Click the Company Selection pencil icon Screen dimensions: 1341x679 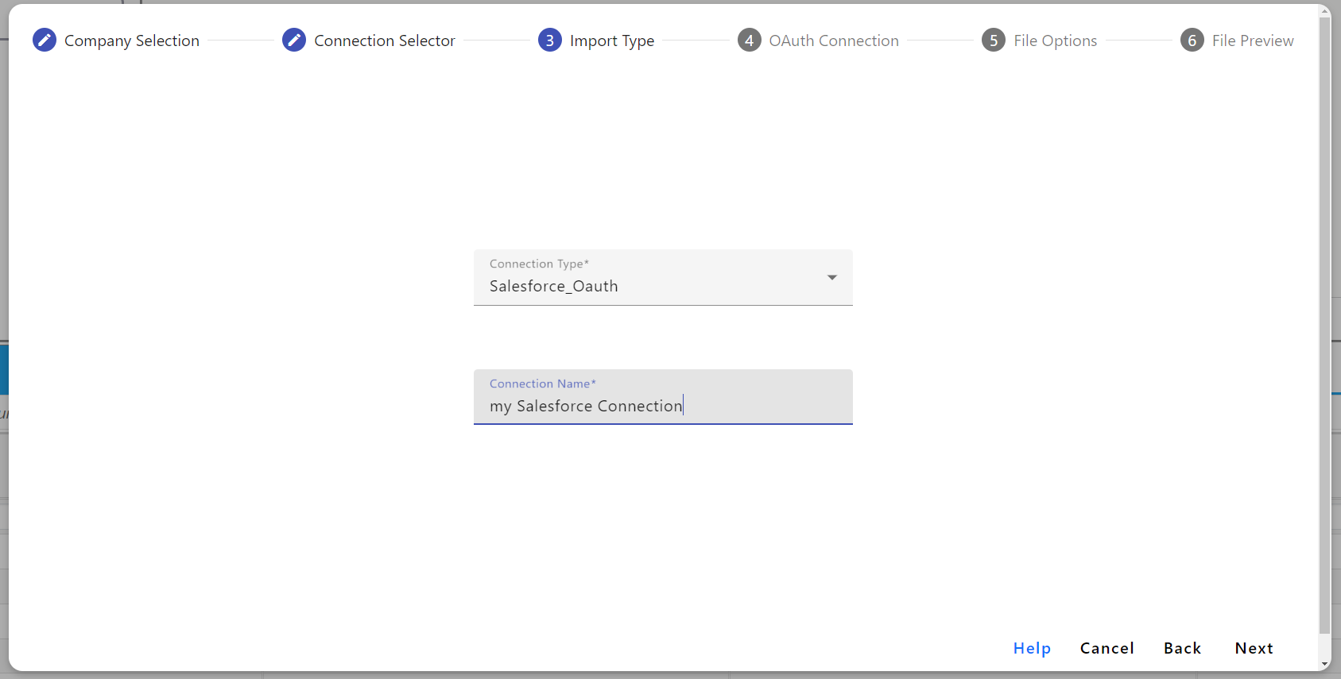coord(45,40)
